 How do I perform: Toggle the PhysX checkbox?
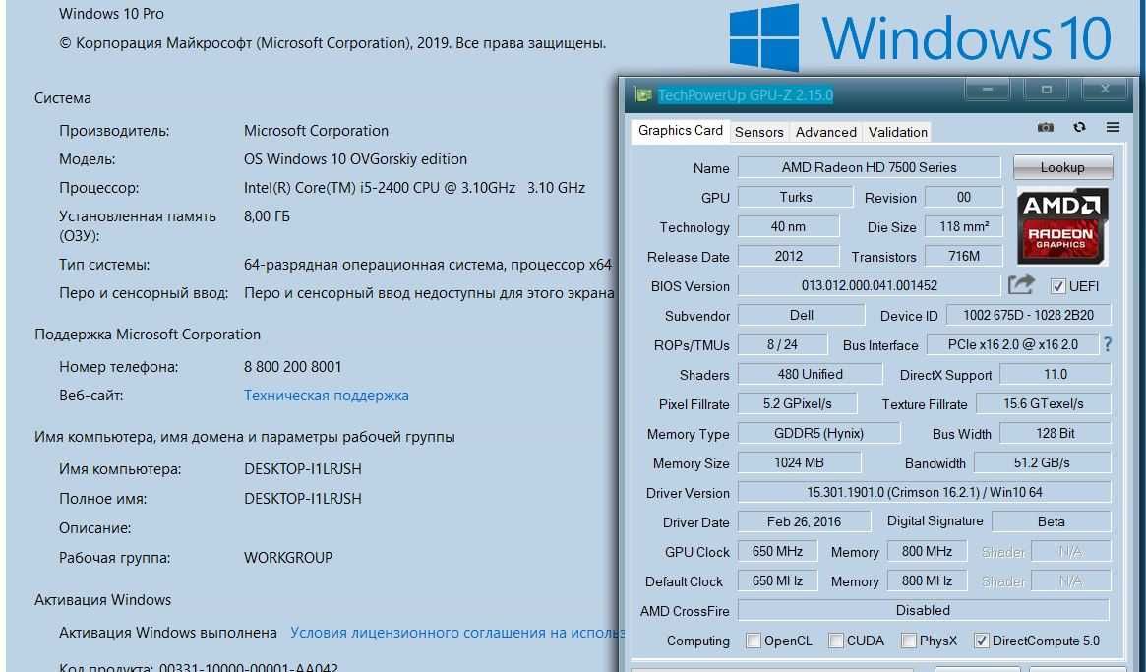pyautogui.click(x=909, y=641)
